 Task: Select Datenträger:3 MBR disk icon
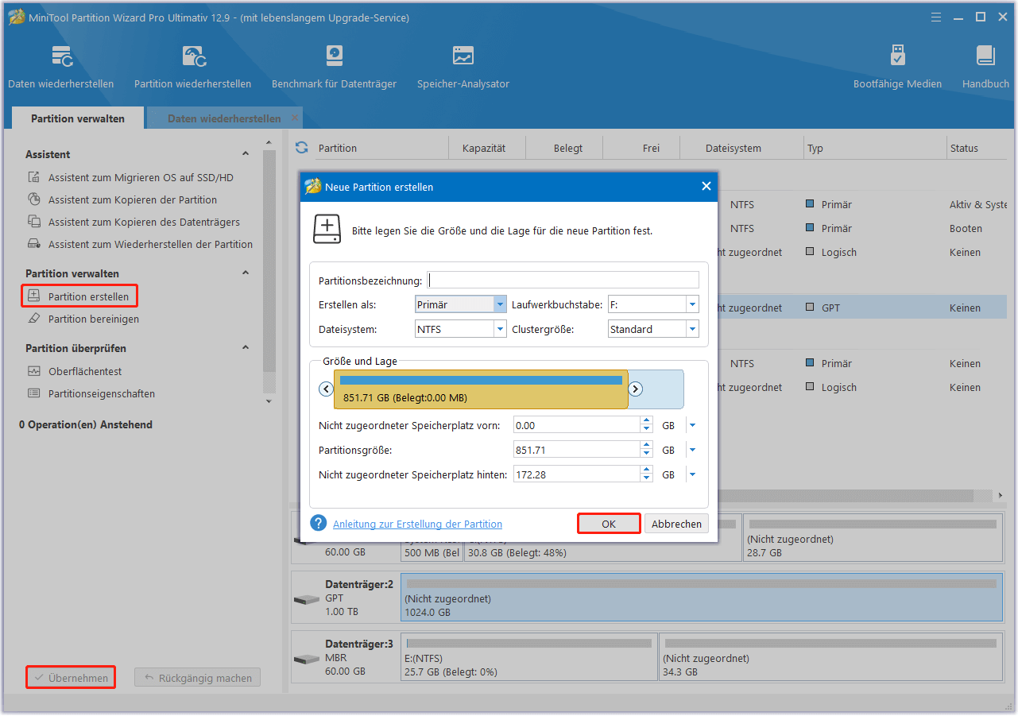coord(306,660)
